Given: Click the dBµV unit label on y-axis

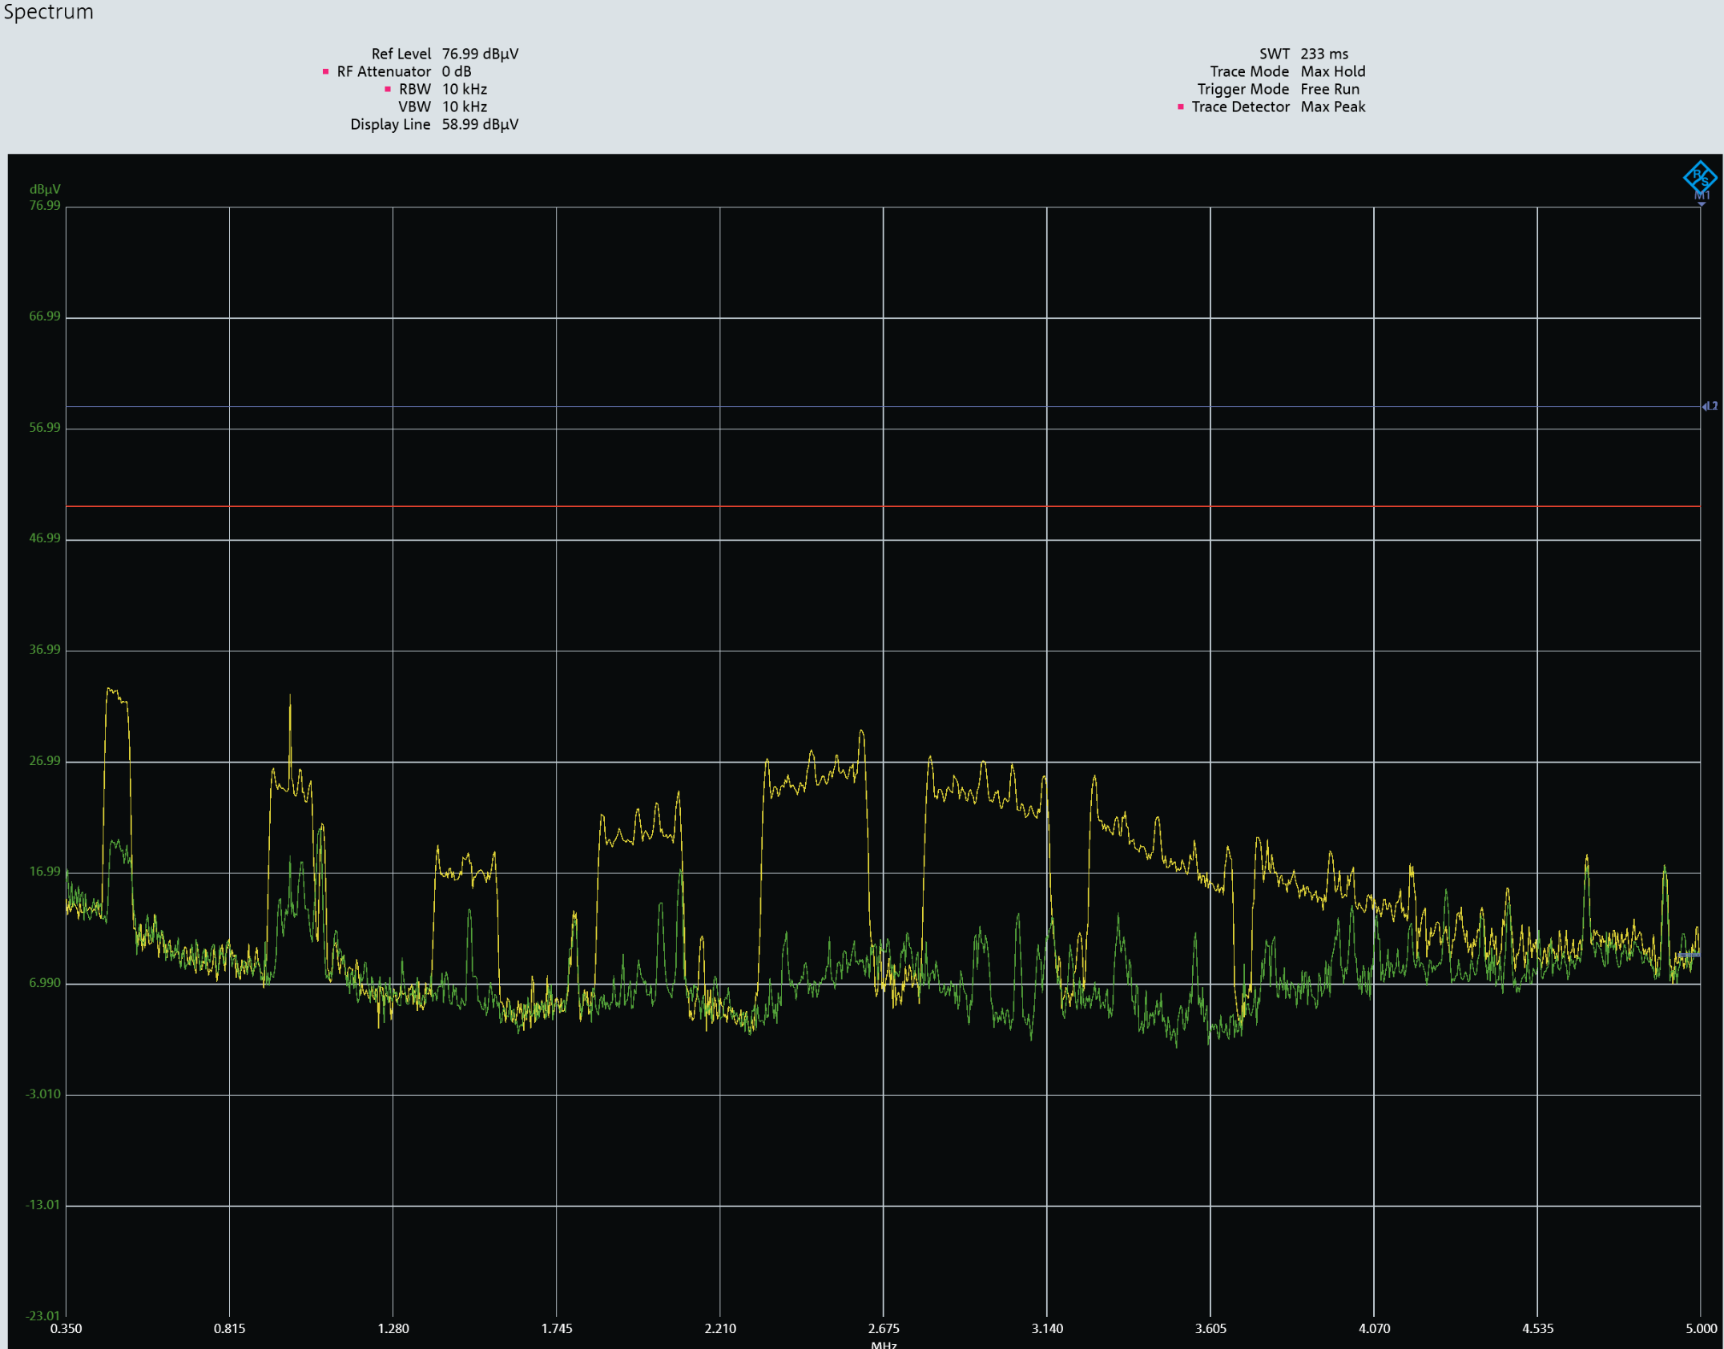Looking at the screenshot, I should pos(45,190).
